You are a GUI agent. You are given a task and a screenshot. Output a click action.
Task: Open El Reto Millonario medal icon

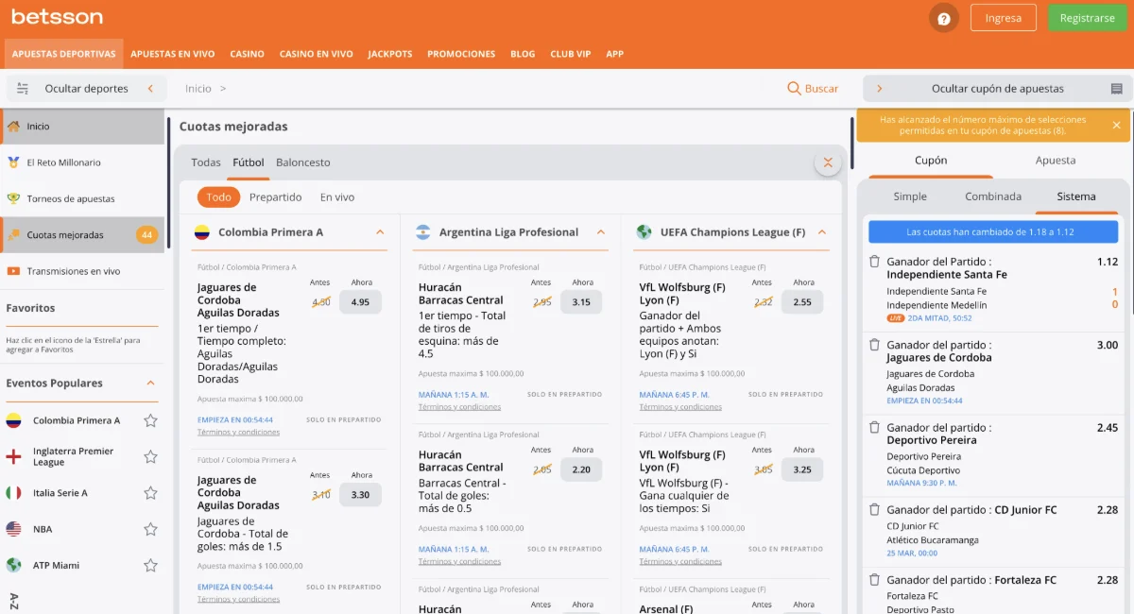[x=13, y=162]
